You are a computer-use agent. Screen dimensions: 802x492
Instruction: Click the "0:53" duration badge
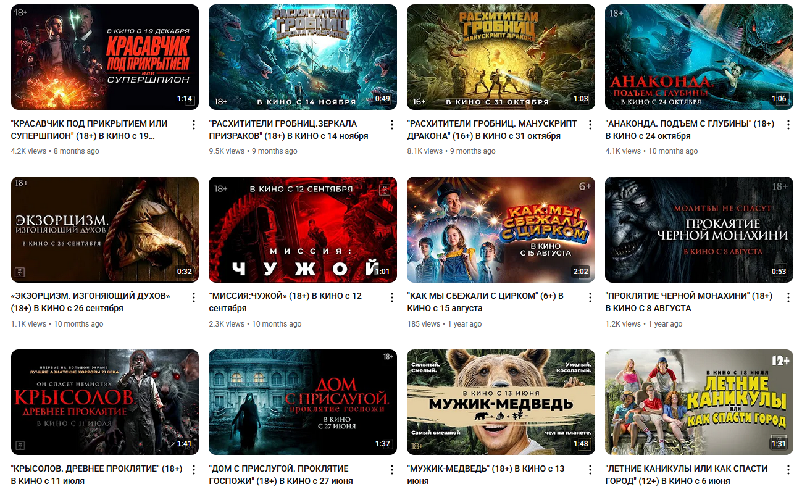click(779, 272)
